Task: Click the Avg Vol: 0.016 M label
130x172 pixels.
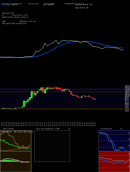Action: tap(83, 5)
